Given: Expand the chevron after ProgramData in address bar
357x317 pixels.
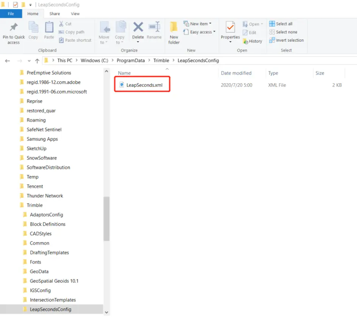Looking at the screenshot, I should [x=149, y=60].
